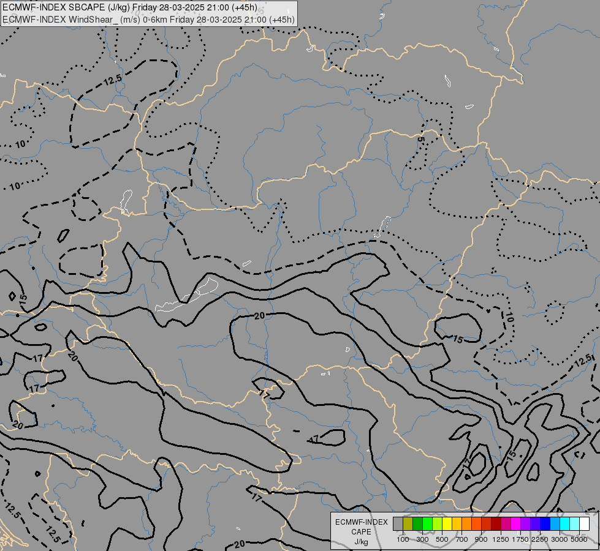Click the bright green legend swatch
The height and width of the screenshot is (551, 600).
click(x=427, y=524)
